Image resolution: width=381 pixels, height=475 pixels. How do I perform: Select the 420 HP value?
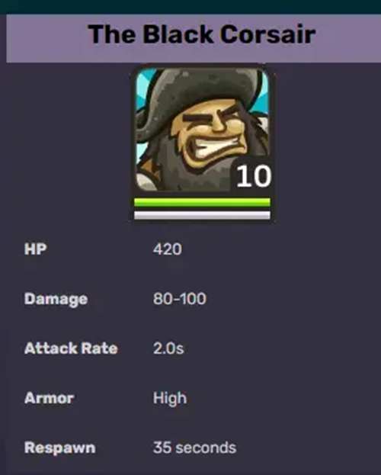[168, 249]
